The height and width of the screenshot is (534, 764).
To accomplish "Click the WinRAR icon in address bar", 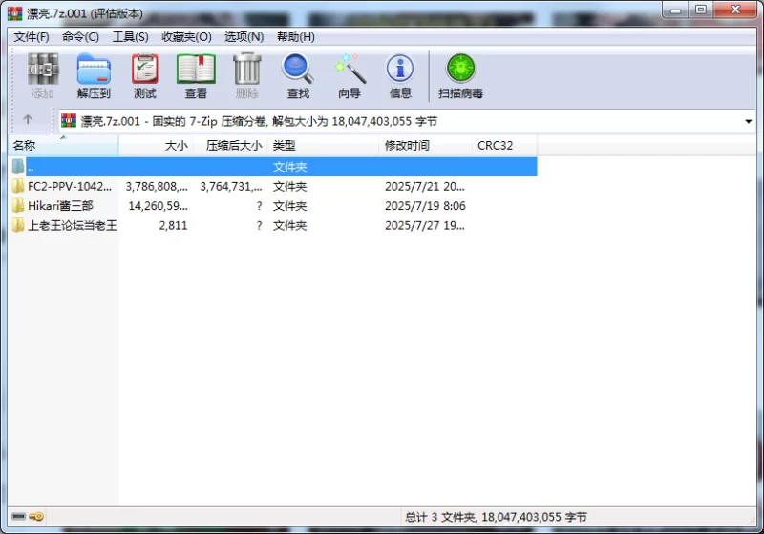I will click(x=69, y=120).
